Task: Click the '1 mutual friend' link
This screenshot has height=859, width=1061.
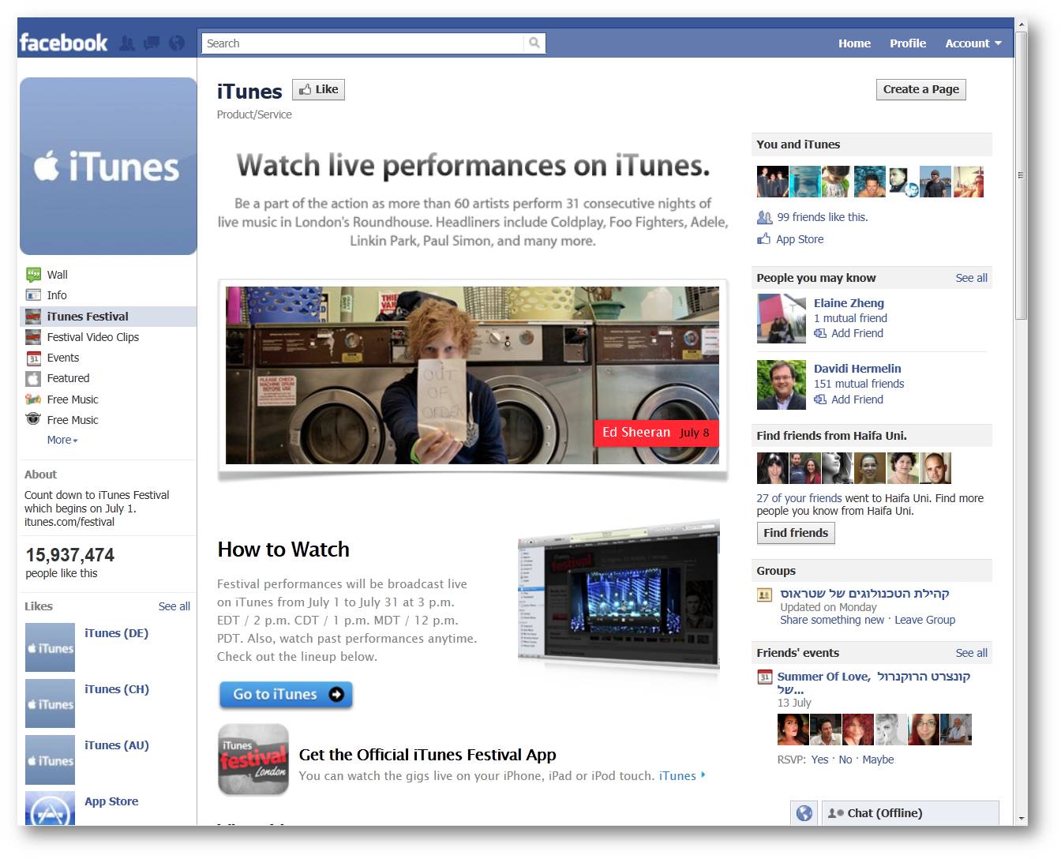Action: (850, 318)
